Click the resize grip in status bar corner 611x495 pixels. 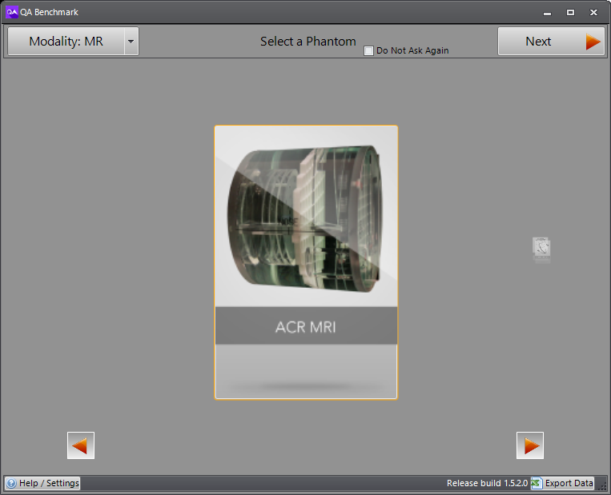tap(603, 487)
